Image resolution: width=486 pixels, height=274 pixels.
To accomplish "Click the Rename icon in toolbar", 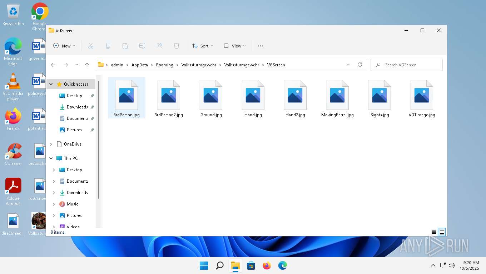I will pos(142,46).
